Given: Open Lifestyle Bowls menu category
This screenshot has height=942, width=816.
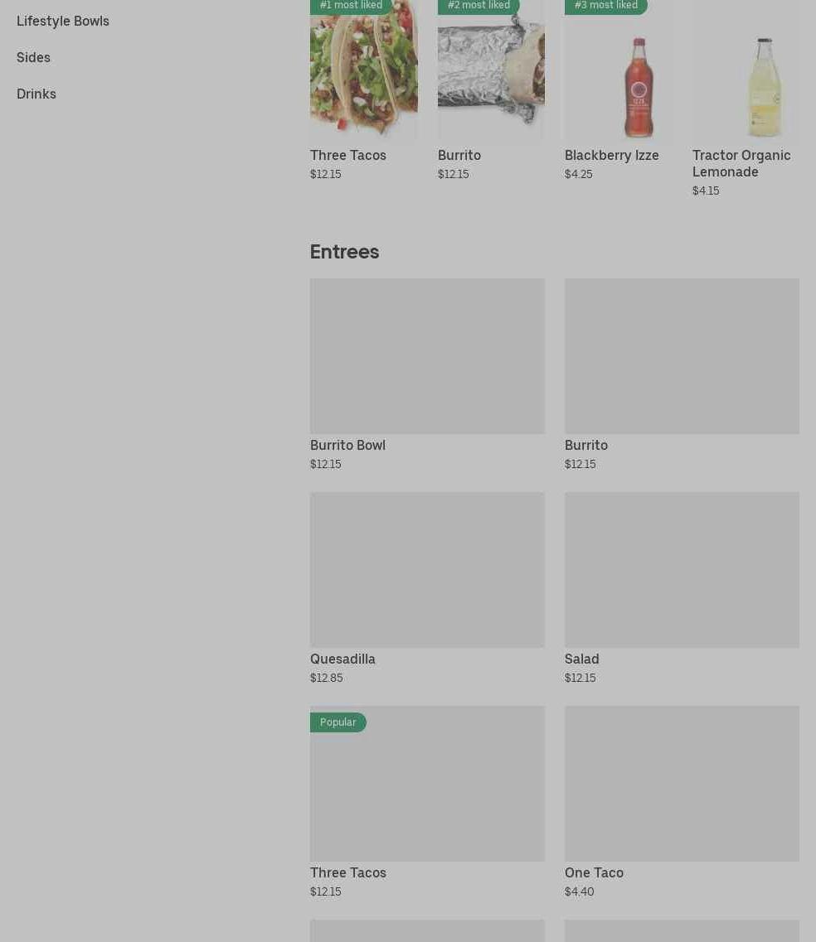Looking at the screenshot, I should (62, 21).
